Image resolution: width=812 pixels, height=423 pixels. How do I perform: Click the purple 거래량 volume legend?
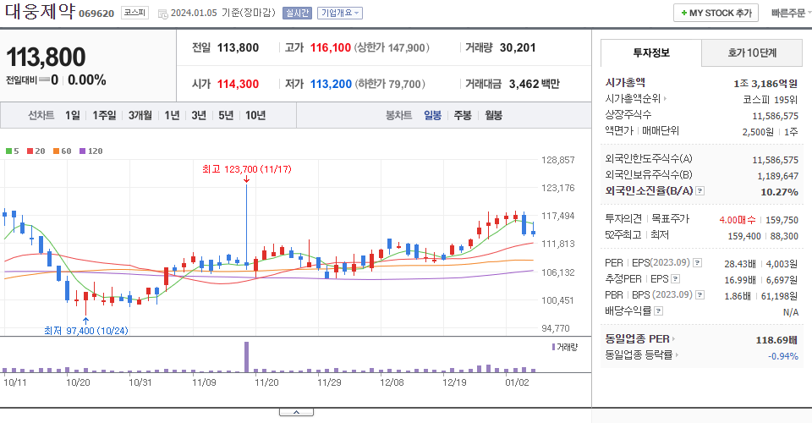point(564,347)
